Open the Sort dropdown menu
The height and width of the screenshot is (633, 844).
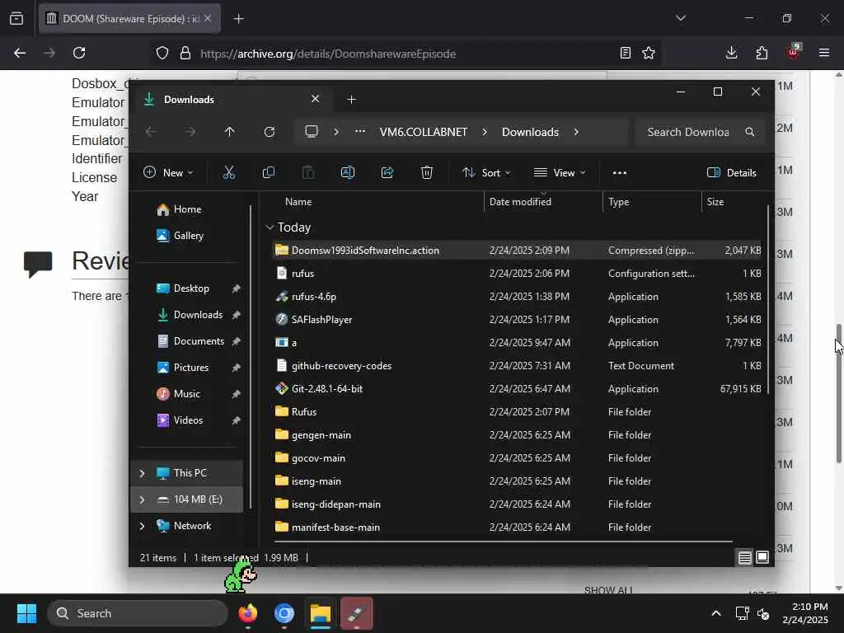click(486, 173)
